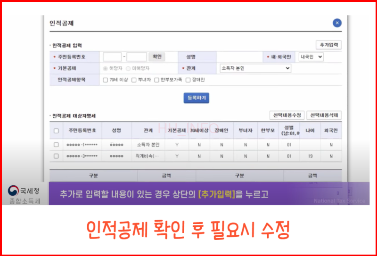
Task: Click the 성명 name input field
Action: [239, 57]
